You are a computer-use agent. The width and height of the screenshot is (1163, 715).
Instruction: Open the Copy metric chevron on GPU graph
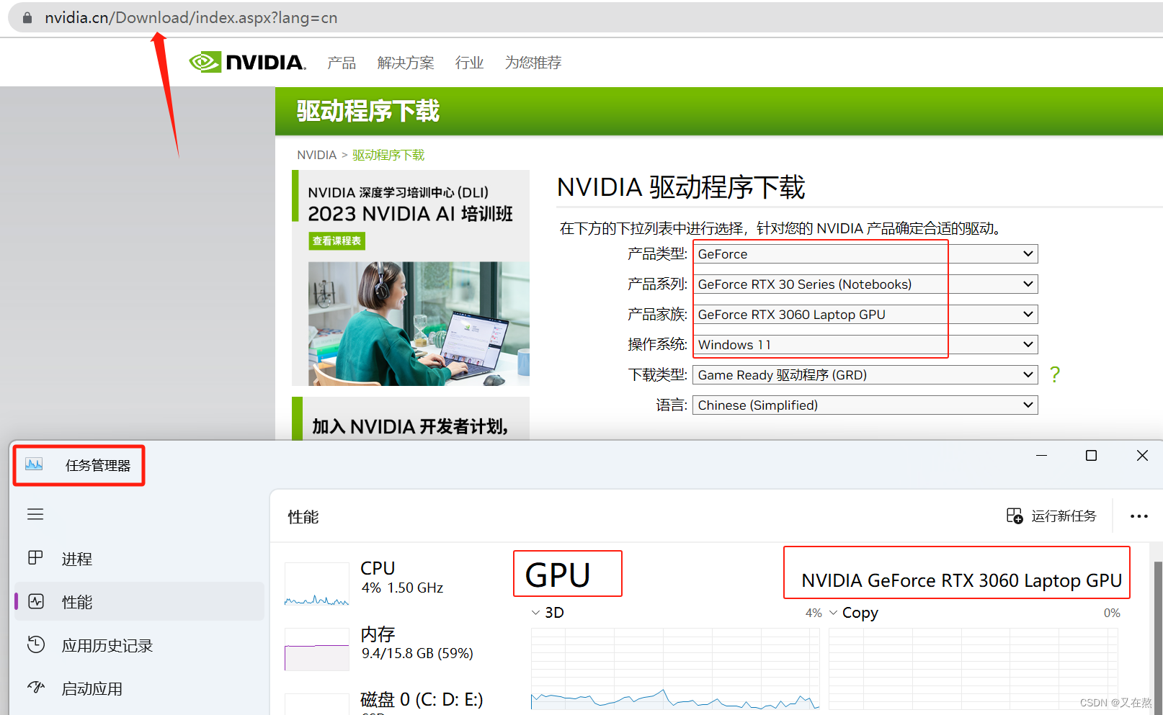(834, 613)
